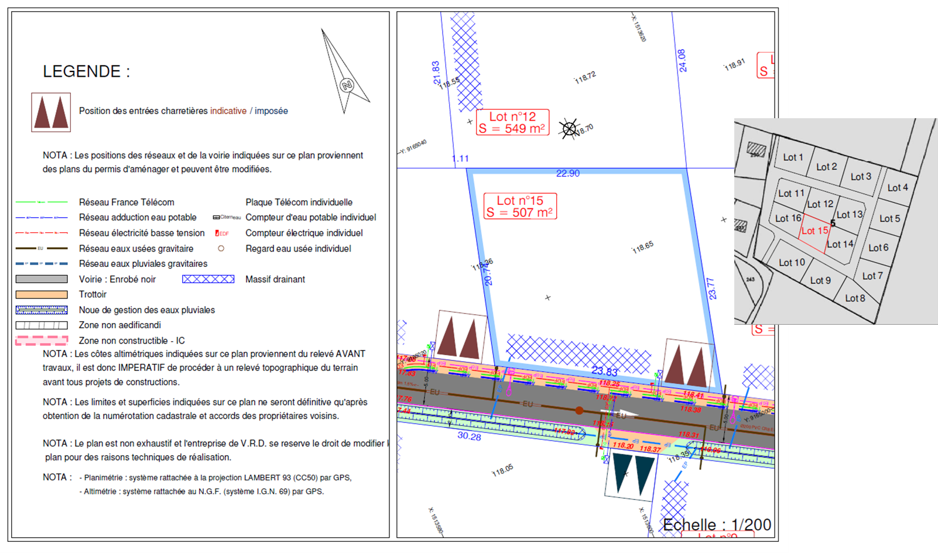The image size is (938, 553).
Task: Click the 118.05 elevation below the road
Action: [x=502, y=469]
